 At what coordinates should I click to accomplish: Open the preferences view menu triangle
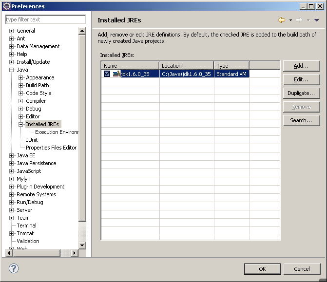click(x=317, y=20)
